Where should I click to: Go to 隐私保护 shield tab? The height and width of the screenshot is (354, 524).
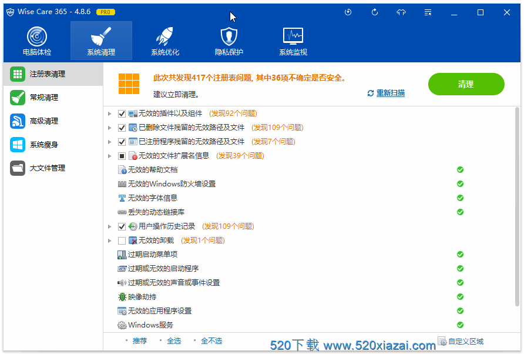[229, 41]
